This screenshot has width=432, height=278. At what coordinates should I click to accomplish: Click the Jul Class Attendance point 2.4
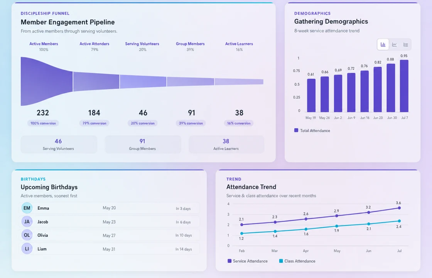399,221
